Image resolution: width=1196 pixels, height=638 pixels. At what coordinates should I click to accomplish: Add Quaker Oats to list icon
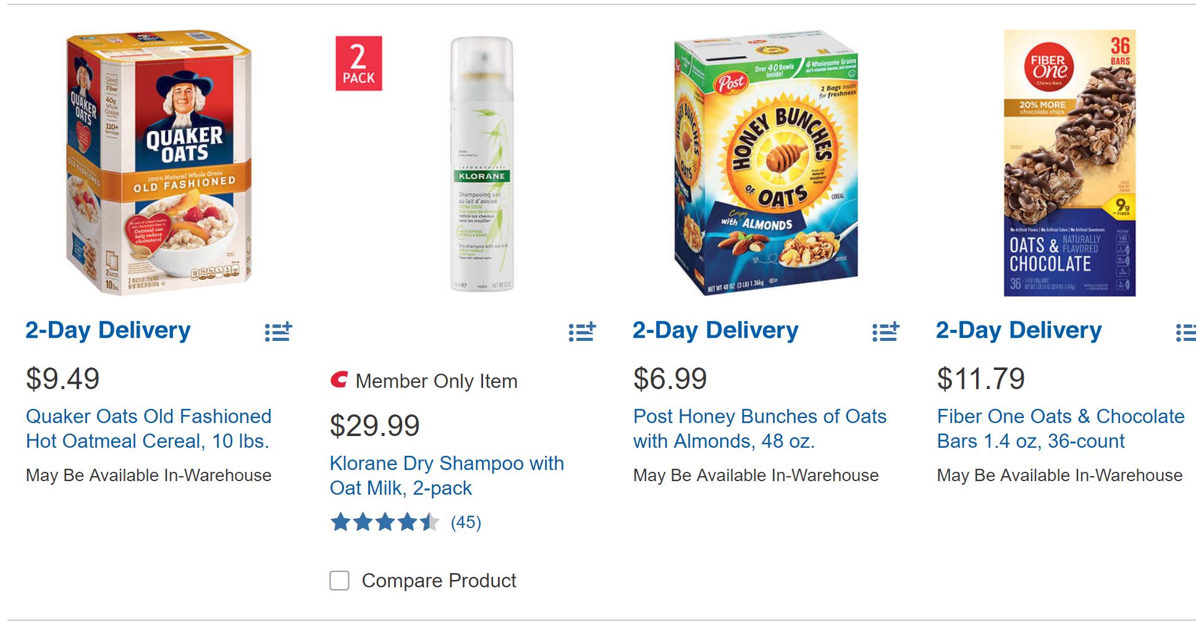(x=278, y=332)
